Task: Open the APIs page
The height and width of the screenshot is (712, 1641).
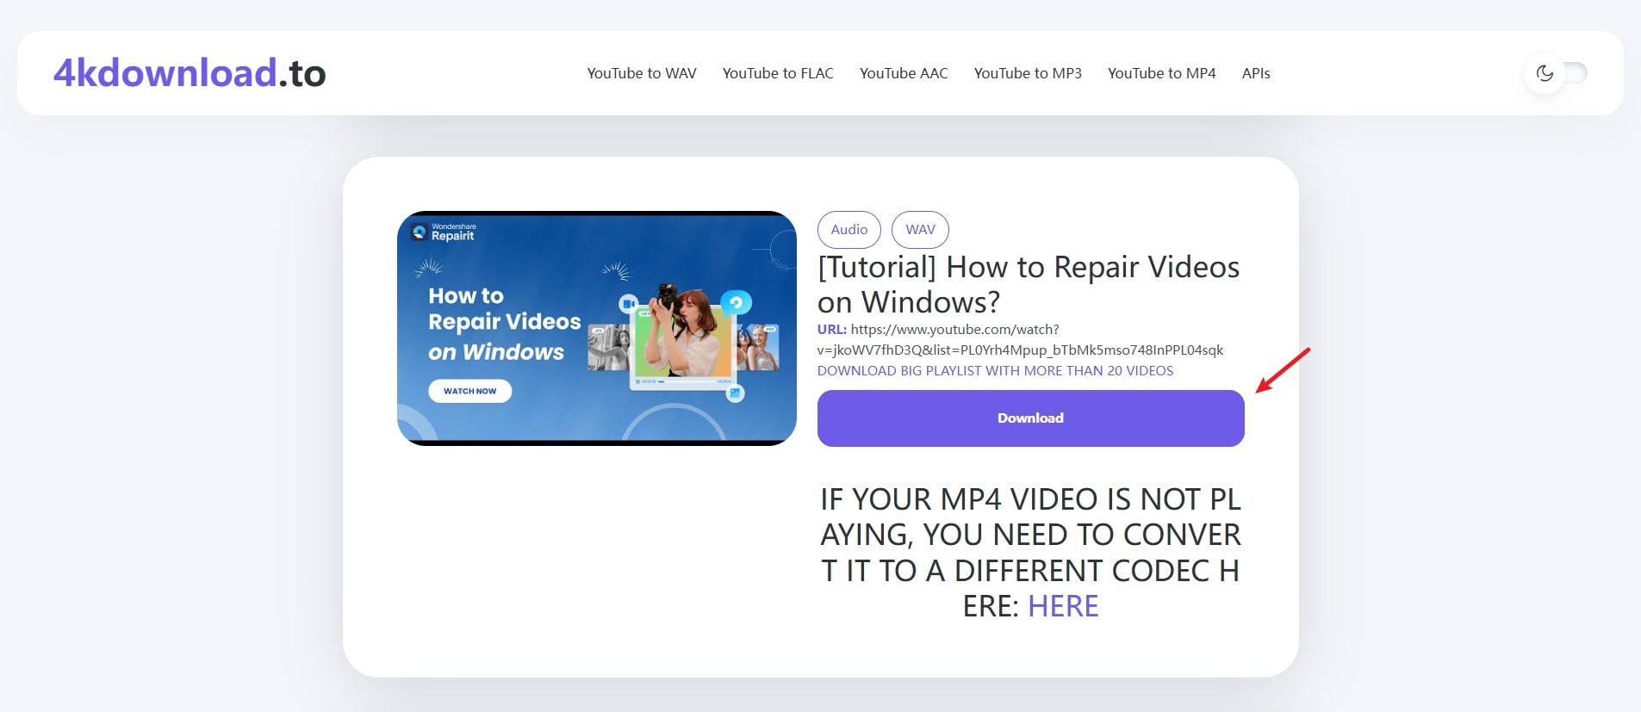Action: point(1256,73)
